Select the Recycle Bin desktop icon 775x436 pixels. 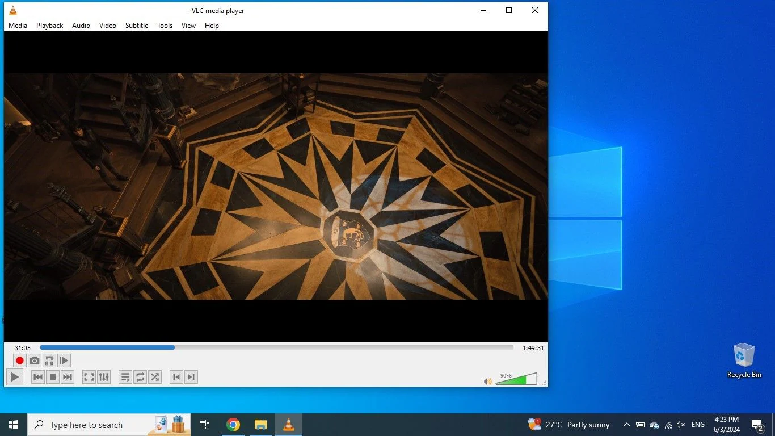click(x=744, y=360)
